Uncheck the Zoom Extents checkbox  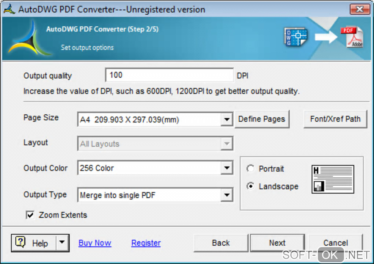[x=30, y=215]
